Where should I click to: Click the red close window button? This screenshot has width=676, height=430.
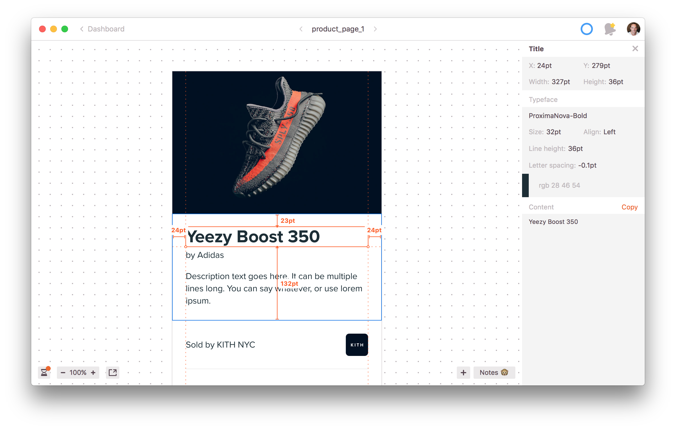42,29
